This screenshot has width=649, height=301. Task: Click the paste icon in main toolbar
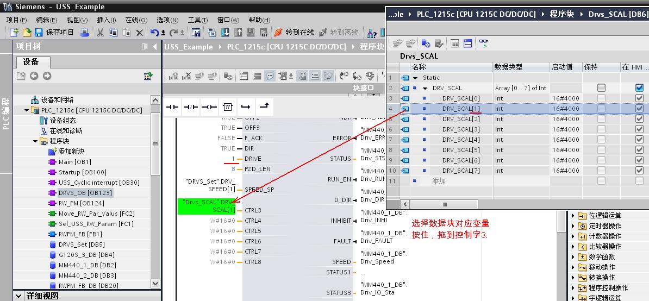pos(126,32)
